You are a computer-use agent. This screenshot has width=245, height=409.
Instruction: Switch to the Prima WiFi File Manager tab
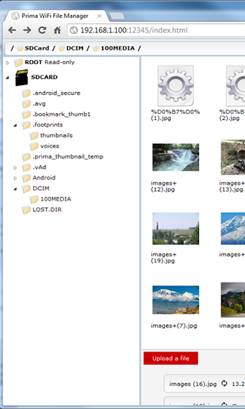coord(56,16)
